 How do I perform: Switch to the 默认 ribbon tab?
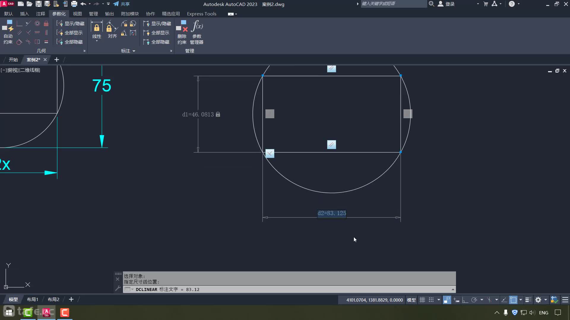coord(9,14)
